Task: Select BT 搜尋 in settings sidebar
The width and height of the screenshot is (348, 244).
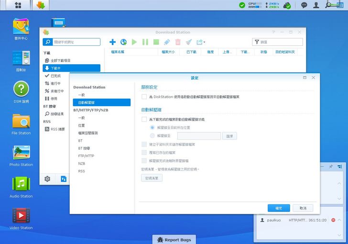Action: click(84, 148)
